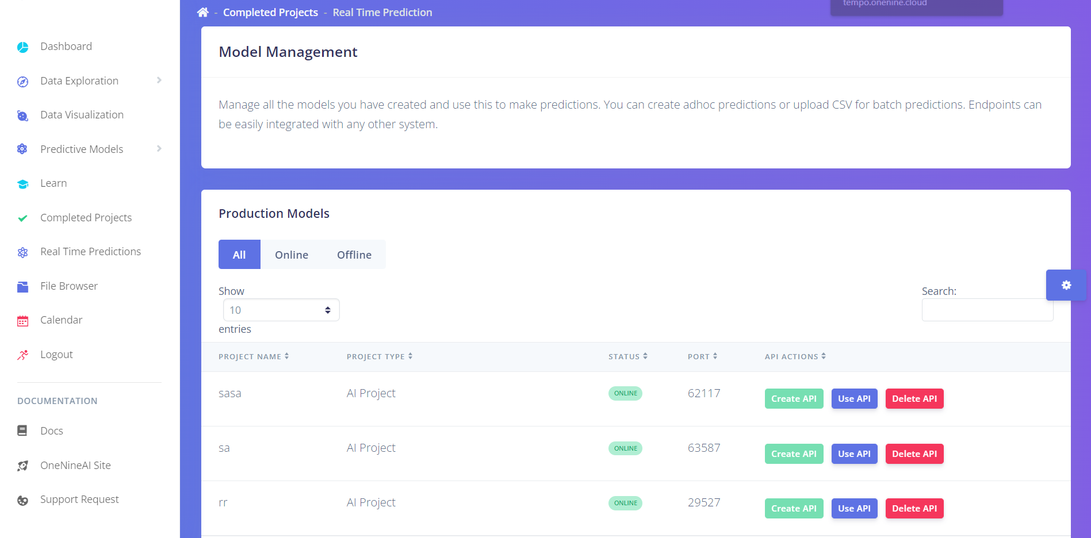Click port value 29527
The image size is (1091, 538).
[704, 502]
